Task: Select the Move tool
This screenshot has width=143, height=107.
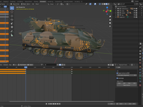Action: pos(12,16)
